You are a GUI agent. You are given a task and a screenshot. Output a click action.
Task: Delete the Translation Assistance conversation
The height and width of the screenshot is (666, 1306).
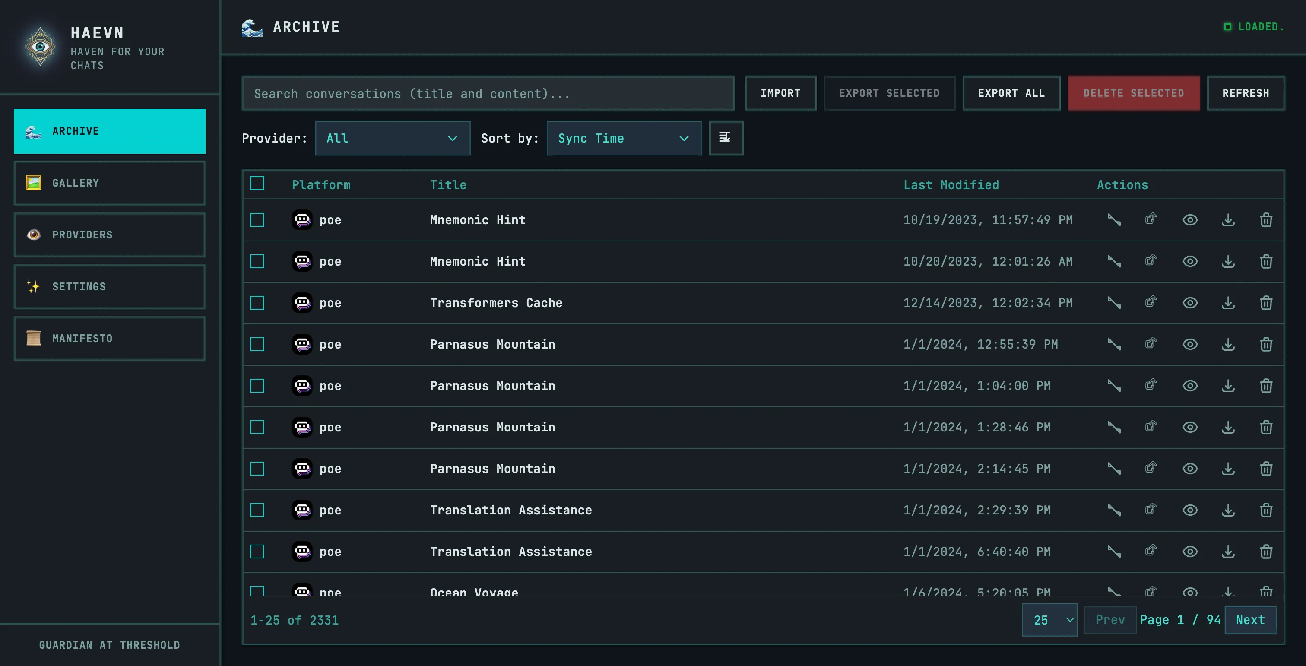(x=1266, y=511)
